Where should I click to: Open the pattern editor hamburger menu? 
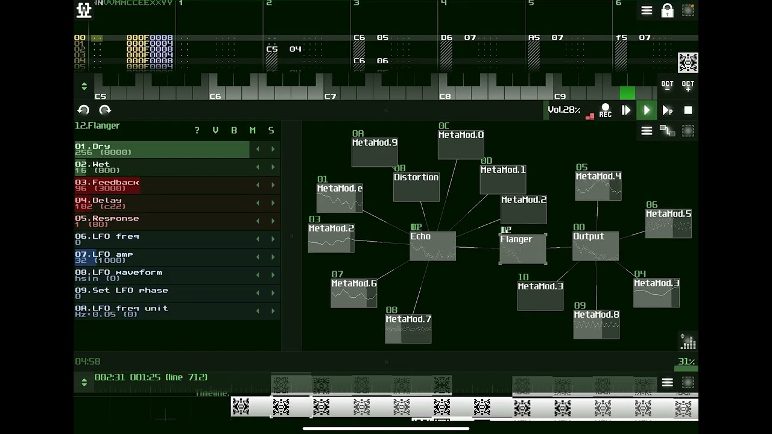point(647,10)
